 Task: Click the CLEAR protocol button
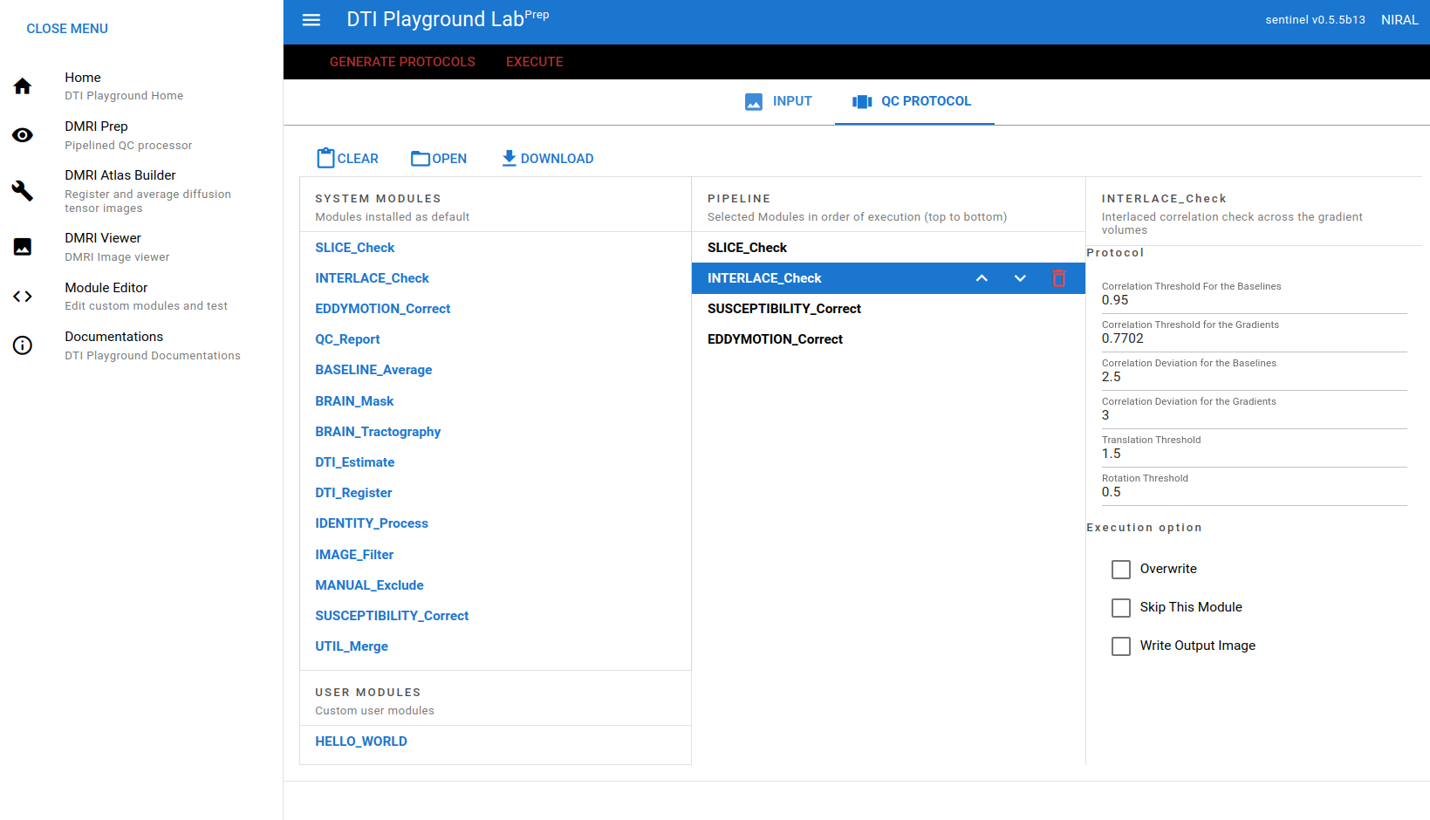click(347, 159)
